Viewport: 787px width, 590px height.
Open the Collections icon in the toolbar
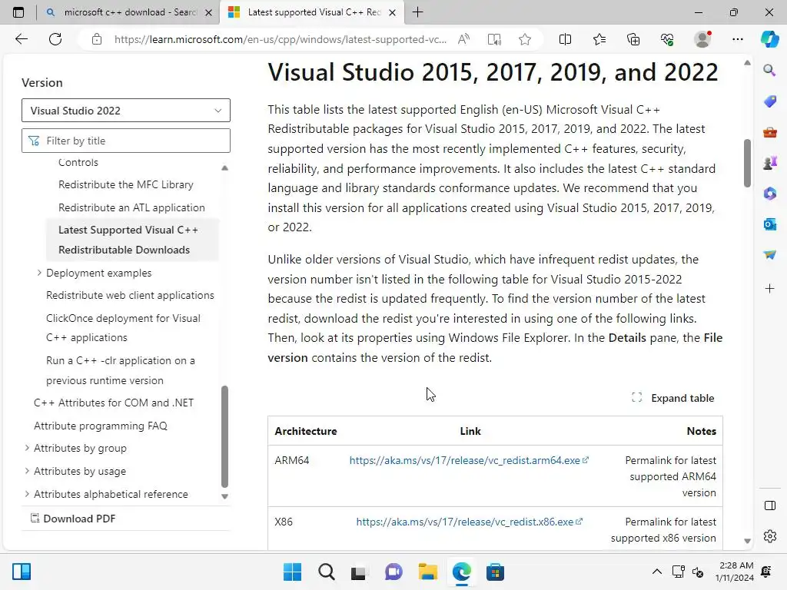pyautogui.click(x=633, y=39)
